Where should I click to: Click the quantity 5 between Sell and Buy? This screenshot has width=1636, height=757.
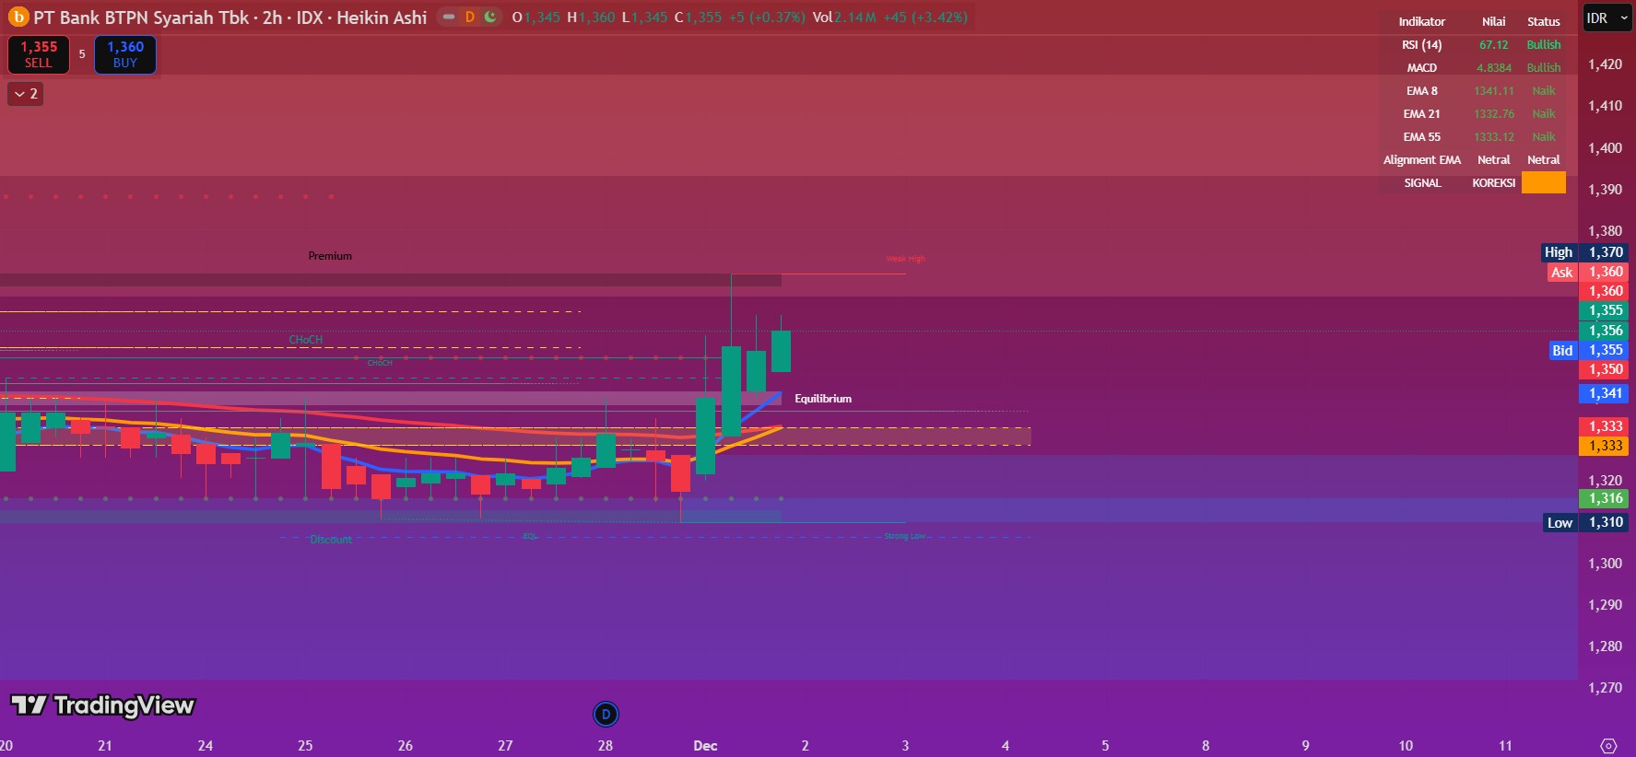82,54
